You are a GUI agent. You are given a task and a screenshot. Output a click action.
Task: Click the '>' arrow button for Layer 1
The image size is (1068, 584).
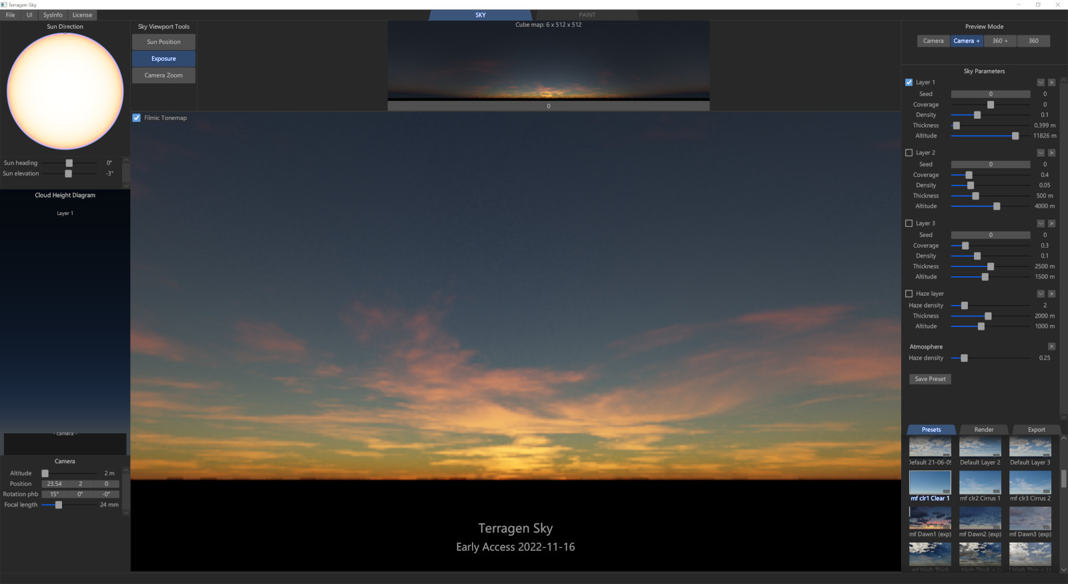point(1051,83)
